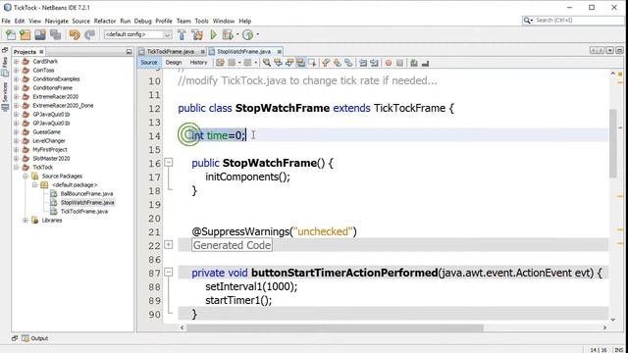Image resolution: width=628 pixels, height=353 pixels.
Task: Open the Output panel button
Action: click(35, 338)
